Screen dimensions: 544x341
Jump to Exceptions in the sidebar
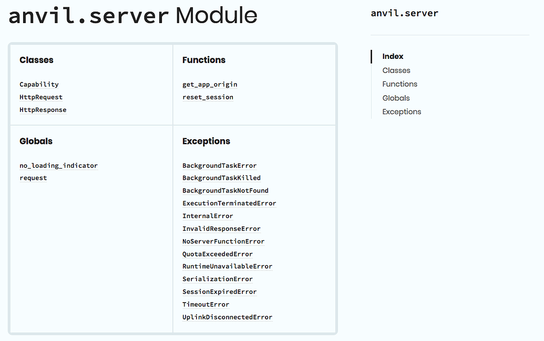coord(402,112)
